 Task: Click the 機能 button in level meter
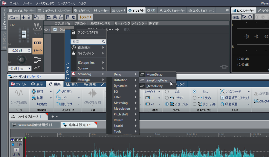tap(236, 17)
